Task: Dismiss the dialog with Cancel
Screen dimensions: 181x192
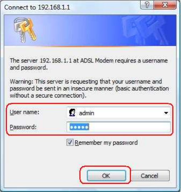Action: pyautogui.click(x=149, y=176)
